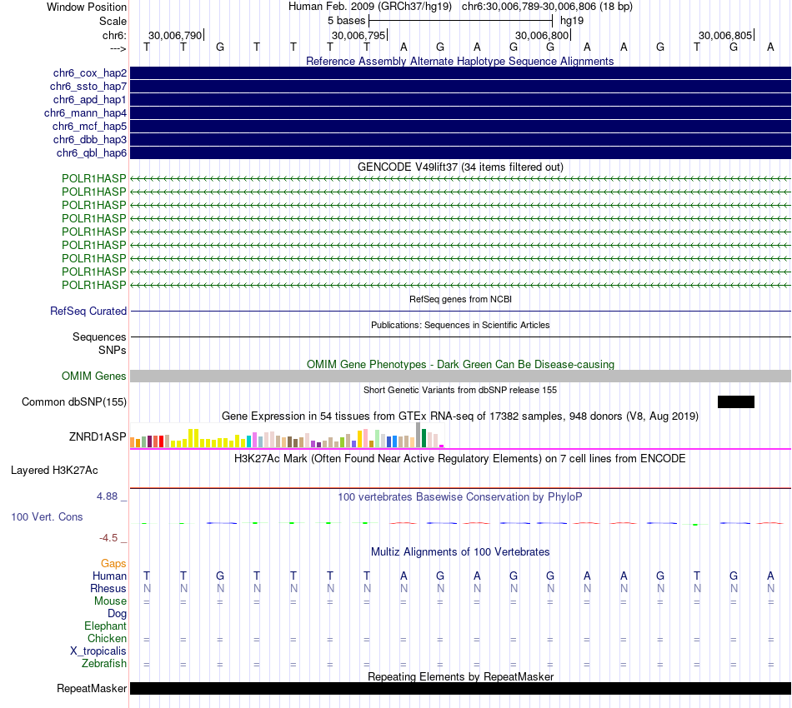Click the 5 bases scale bar text
The image size is (792, 708).
(x=346, y=21)
